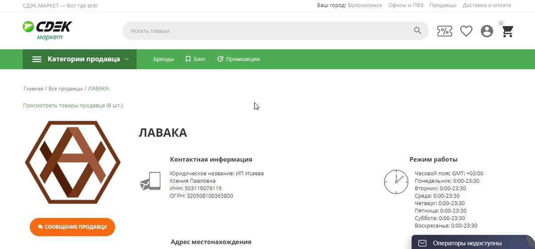Screen dimensions: 535x249
Task: Open Операторы недоступны chat widget
Action: (x=473, y=243)
